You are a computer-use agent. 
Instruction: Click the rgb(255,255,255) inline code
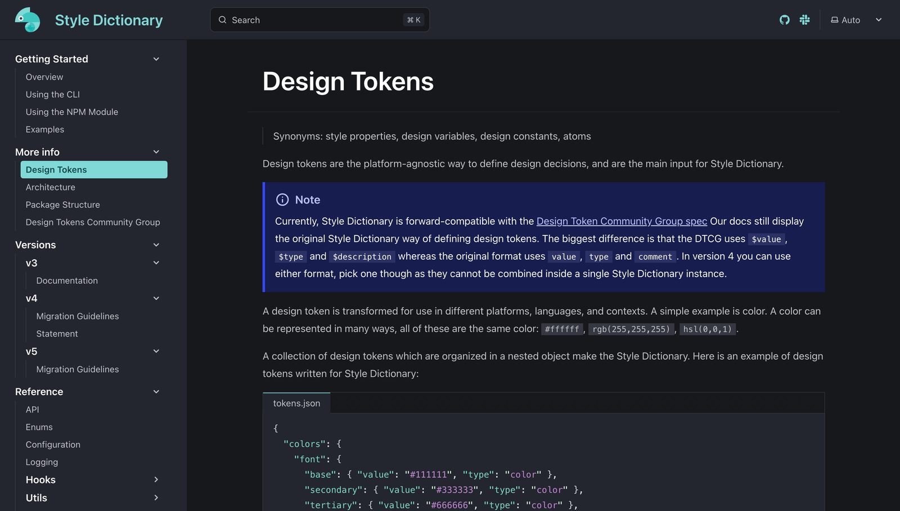[x=631, y=329]
